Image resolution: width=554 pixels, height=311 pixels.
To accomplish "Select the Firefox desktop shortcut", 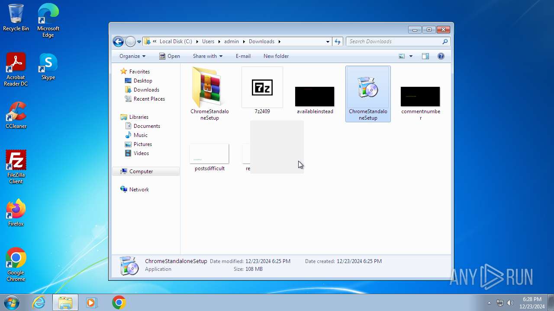I will tap(16, 213).
